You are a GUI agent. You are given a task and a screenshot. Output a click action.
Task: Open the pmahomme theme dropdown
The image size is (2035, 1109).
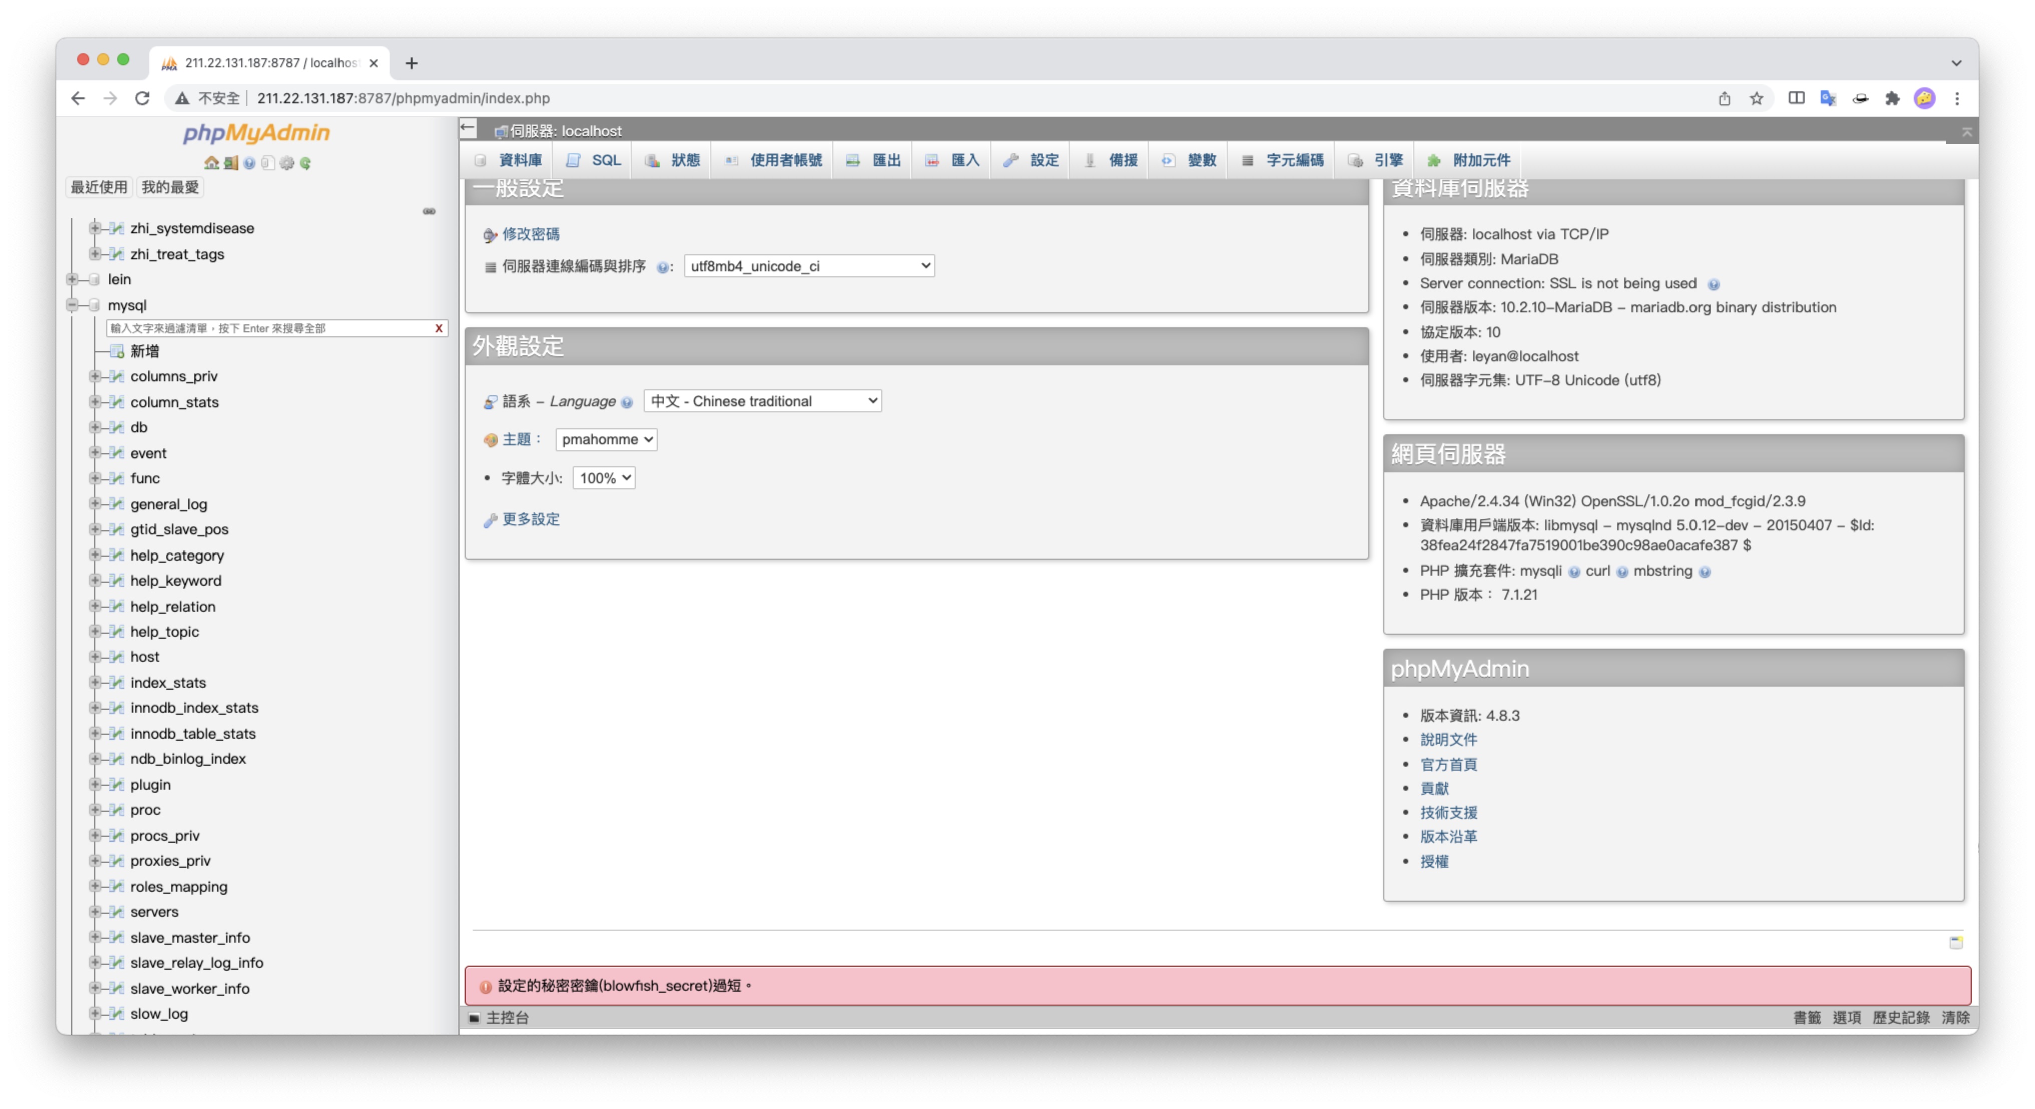point(606,440)
